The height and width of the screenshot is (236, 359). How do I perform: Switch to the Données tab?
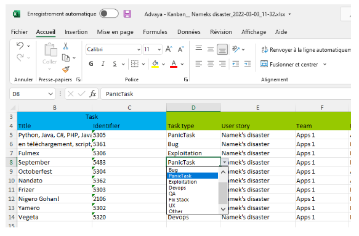click(x=188, y=32)
